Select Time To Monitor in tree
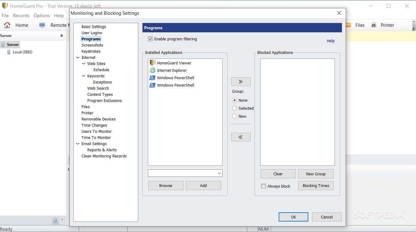416x232 pixels. pyautogui.click(x=96, y=137)
